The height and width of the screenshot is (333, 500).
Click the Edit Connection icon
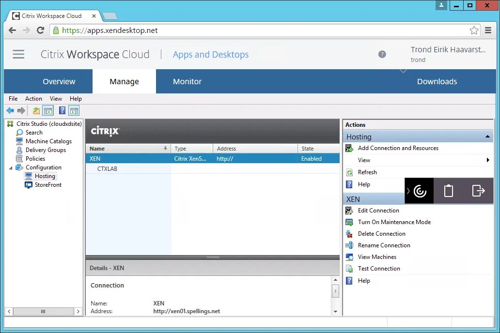coord(349,211)
